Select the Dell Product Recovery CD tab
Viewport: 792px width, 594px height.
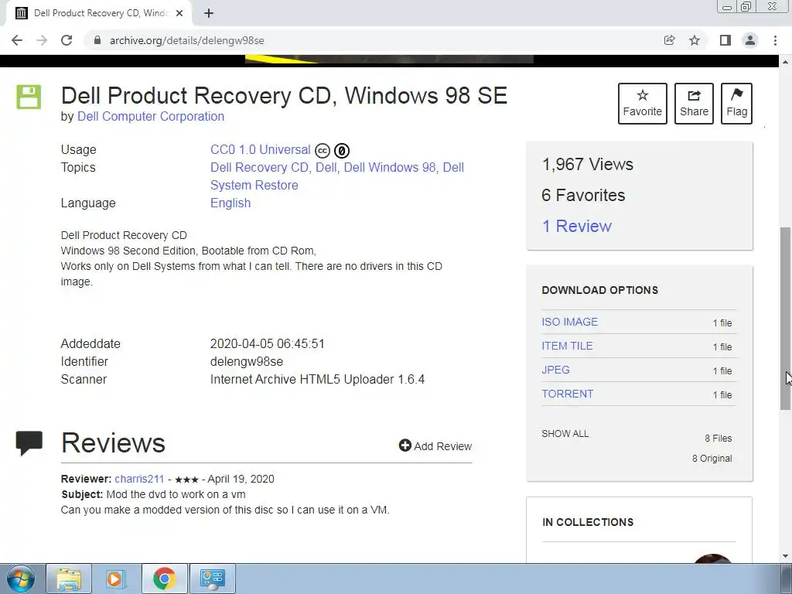(x=99, y=14)
